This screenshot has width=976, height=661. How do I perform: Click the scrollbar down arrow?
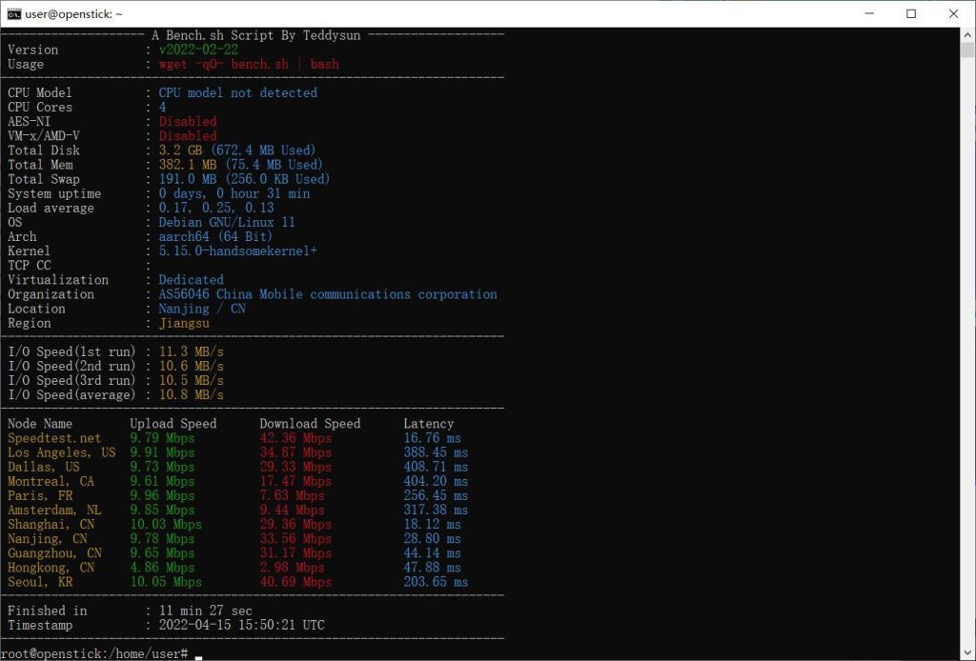click(x=967, y=652)
